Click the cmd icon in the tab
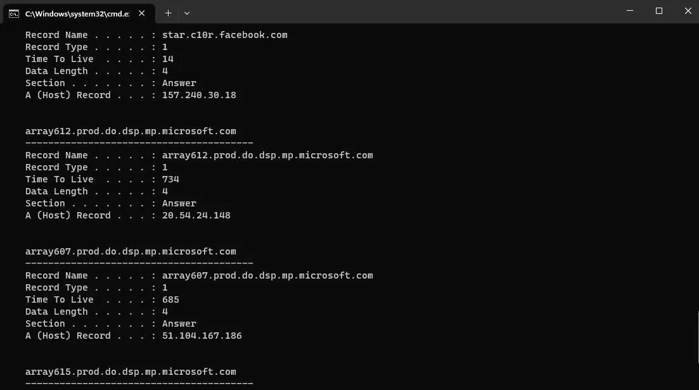699x390 pixels. [14, 14]
